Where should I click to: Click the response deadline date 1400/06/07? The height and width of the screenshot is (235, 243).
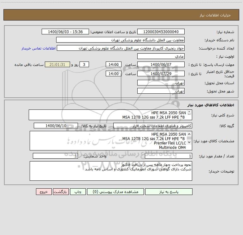(161, 64)
